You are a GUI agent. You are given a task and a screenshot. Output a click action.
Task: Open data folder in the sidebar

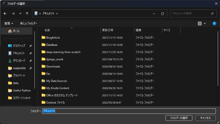pyautogui.click(x=15, y=83)
